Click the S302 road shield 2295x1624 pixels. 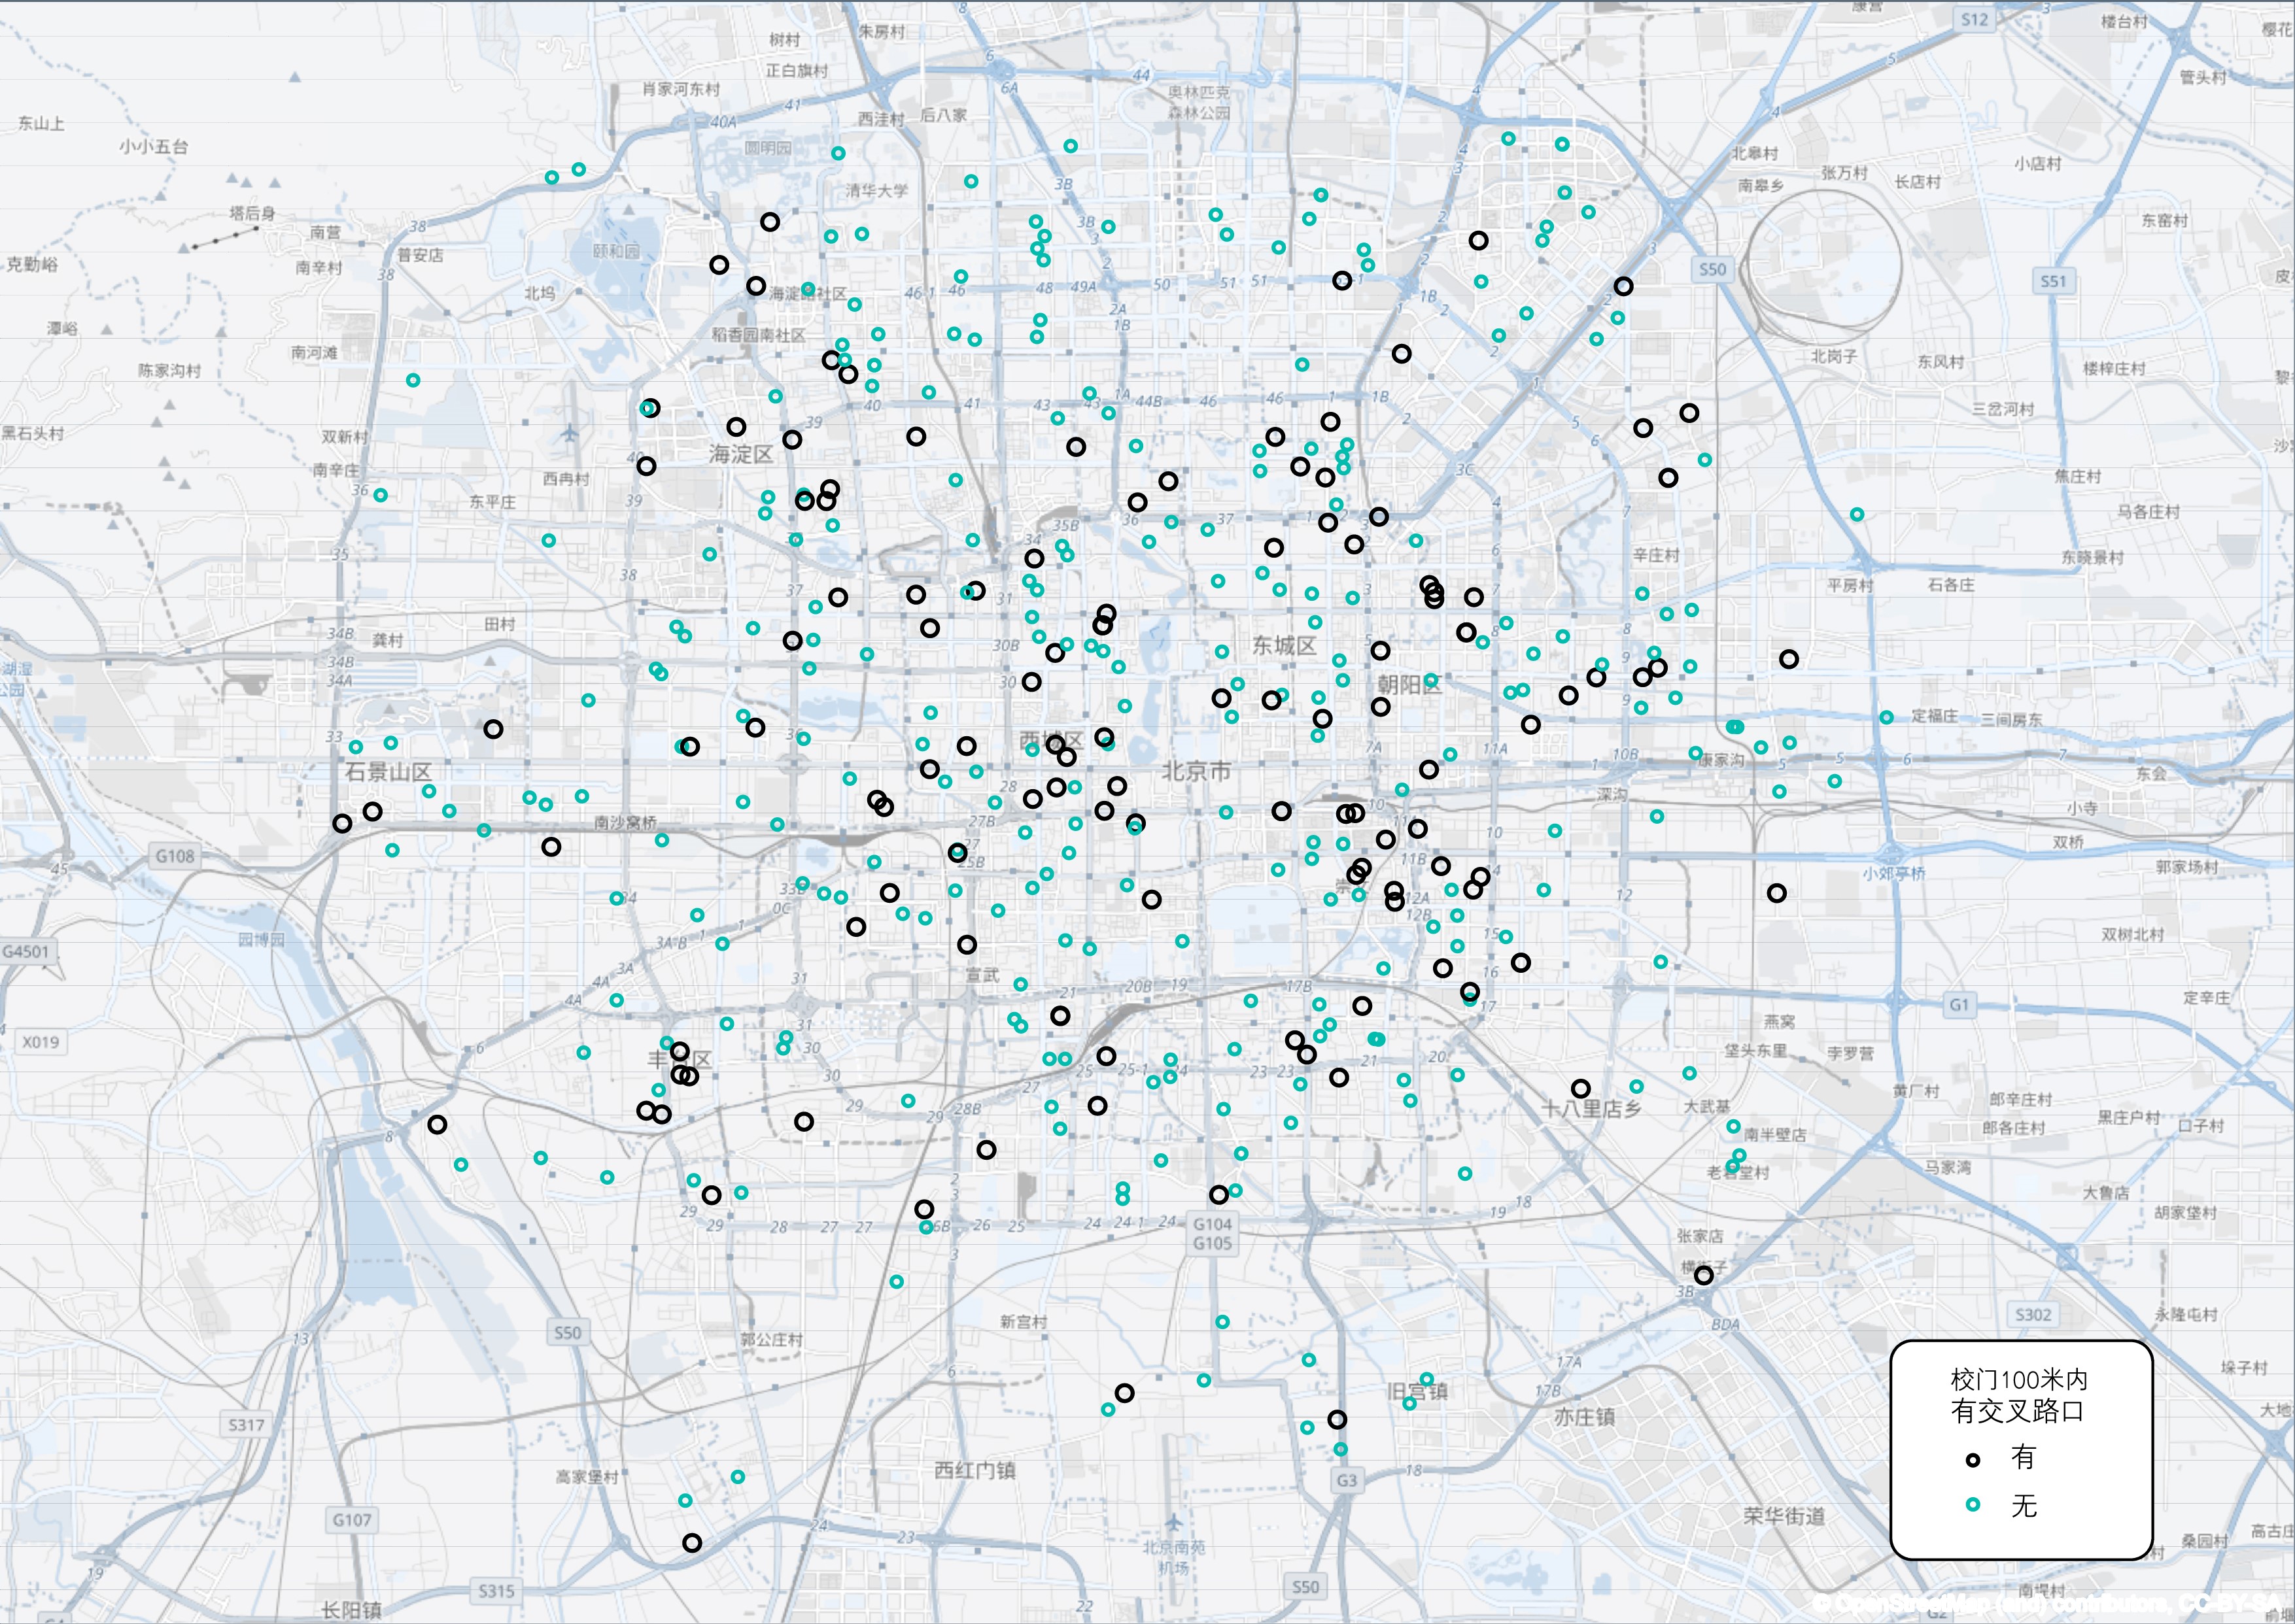2033,1314
